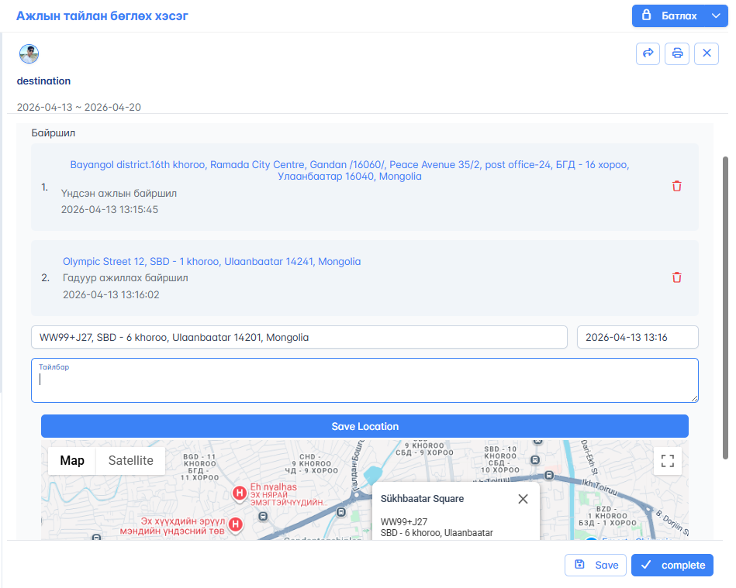Image resolution: width=736 pixels, height=588 pixels.
Task: Switch map to Satellite view
Action: pyautogui.click(x=130, y=460)
